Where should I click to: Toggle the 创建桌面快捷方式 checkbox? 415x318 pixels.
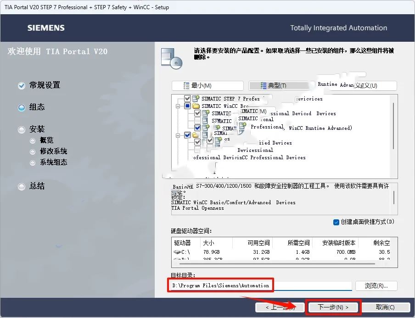click(x=336, y=222)
